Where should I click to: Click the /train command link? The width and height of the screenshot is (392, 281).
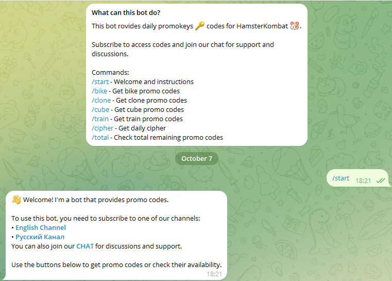click(100, 119)
